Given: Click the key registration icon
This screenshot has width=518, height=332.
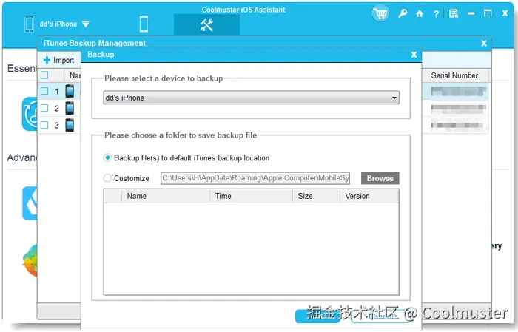Looking at the screenshot, I should [x=403, y=13].
